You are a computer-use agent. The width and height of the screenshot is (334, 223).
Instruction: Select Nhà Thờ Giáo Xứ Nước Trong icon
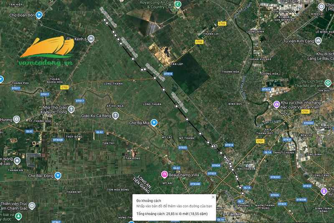71,109
